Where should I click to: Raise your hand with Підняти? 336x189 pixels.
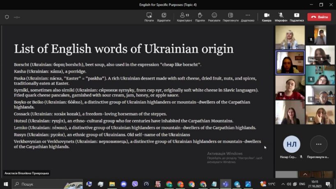click(200, 17)
